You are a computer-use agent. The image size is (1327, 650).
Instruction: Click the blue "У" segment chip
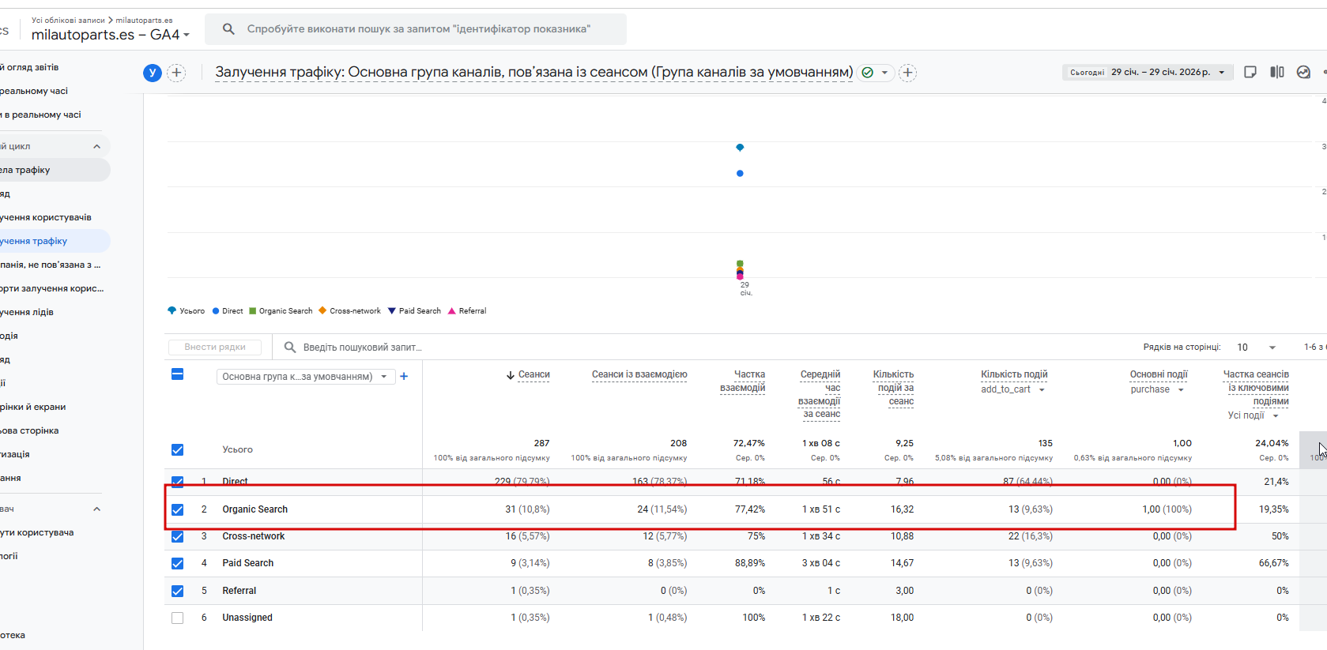[x=153, y=73]
